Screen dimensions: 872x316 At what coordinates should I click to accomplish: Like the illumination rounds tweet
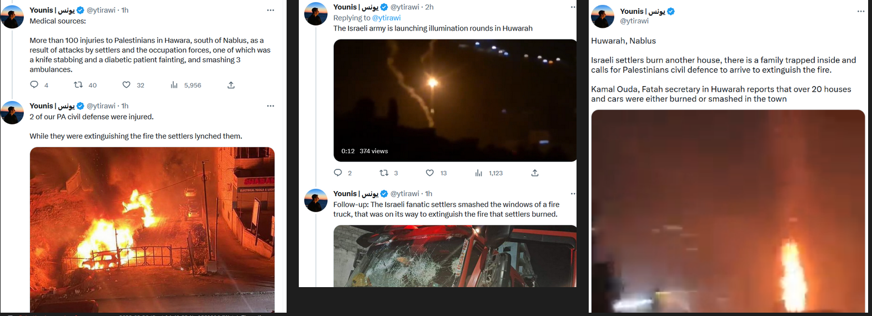tap(430, 173)
